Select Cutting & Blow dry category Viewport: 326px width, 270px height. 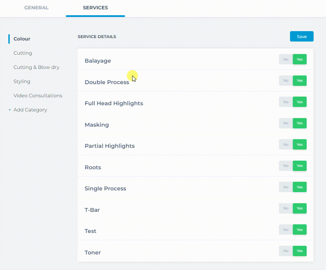[x=36, y=67]
